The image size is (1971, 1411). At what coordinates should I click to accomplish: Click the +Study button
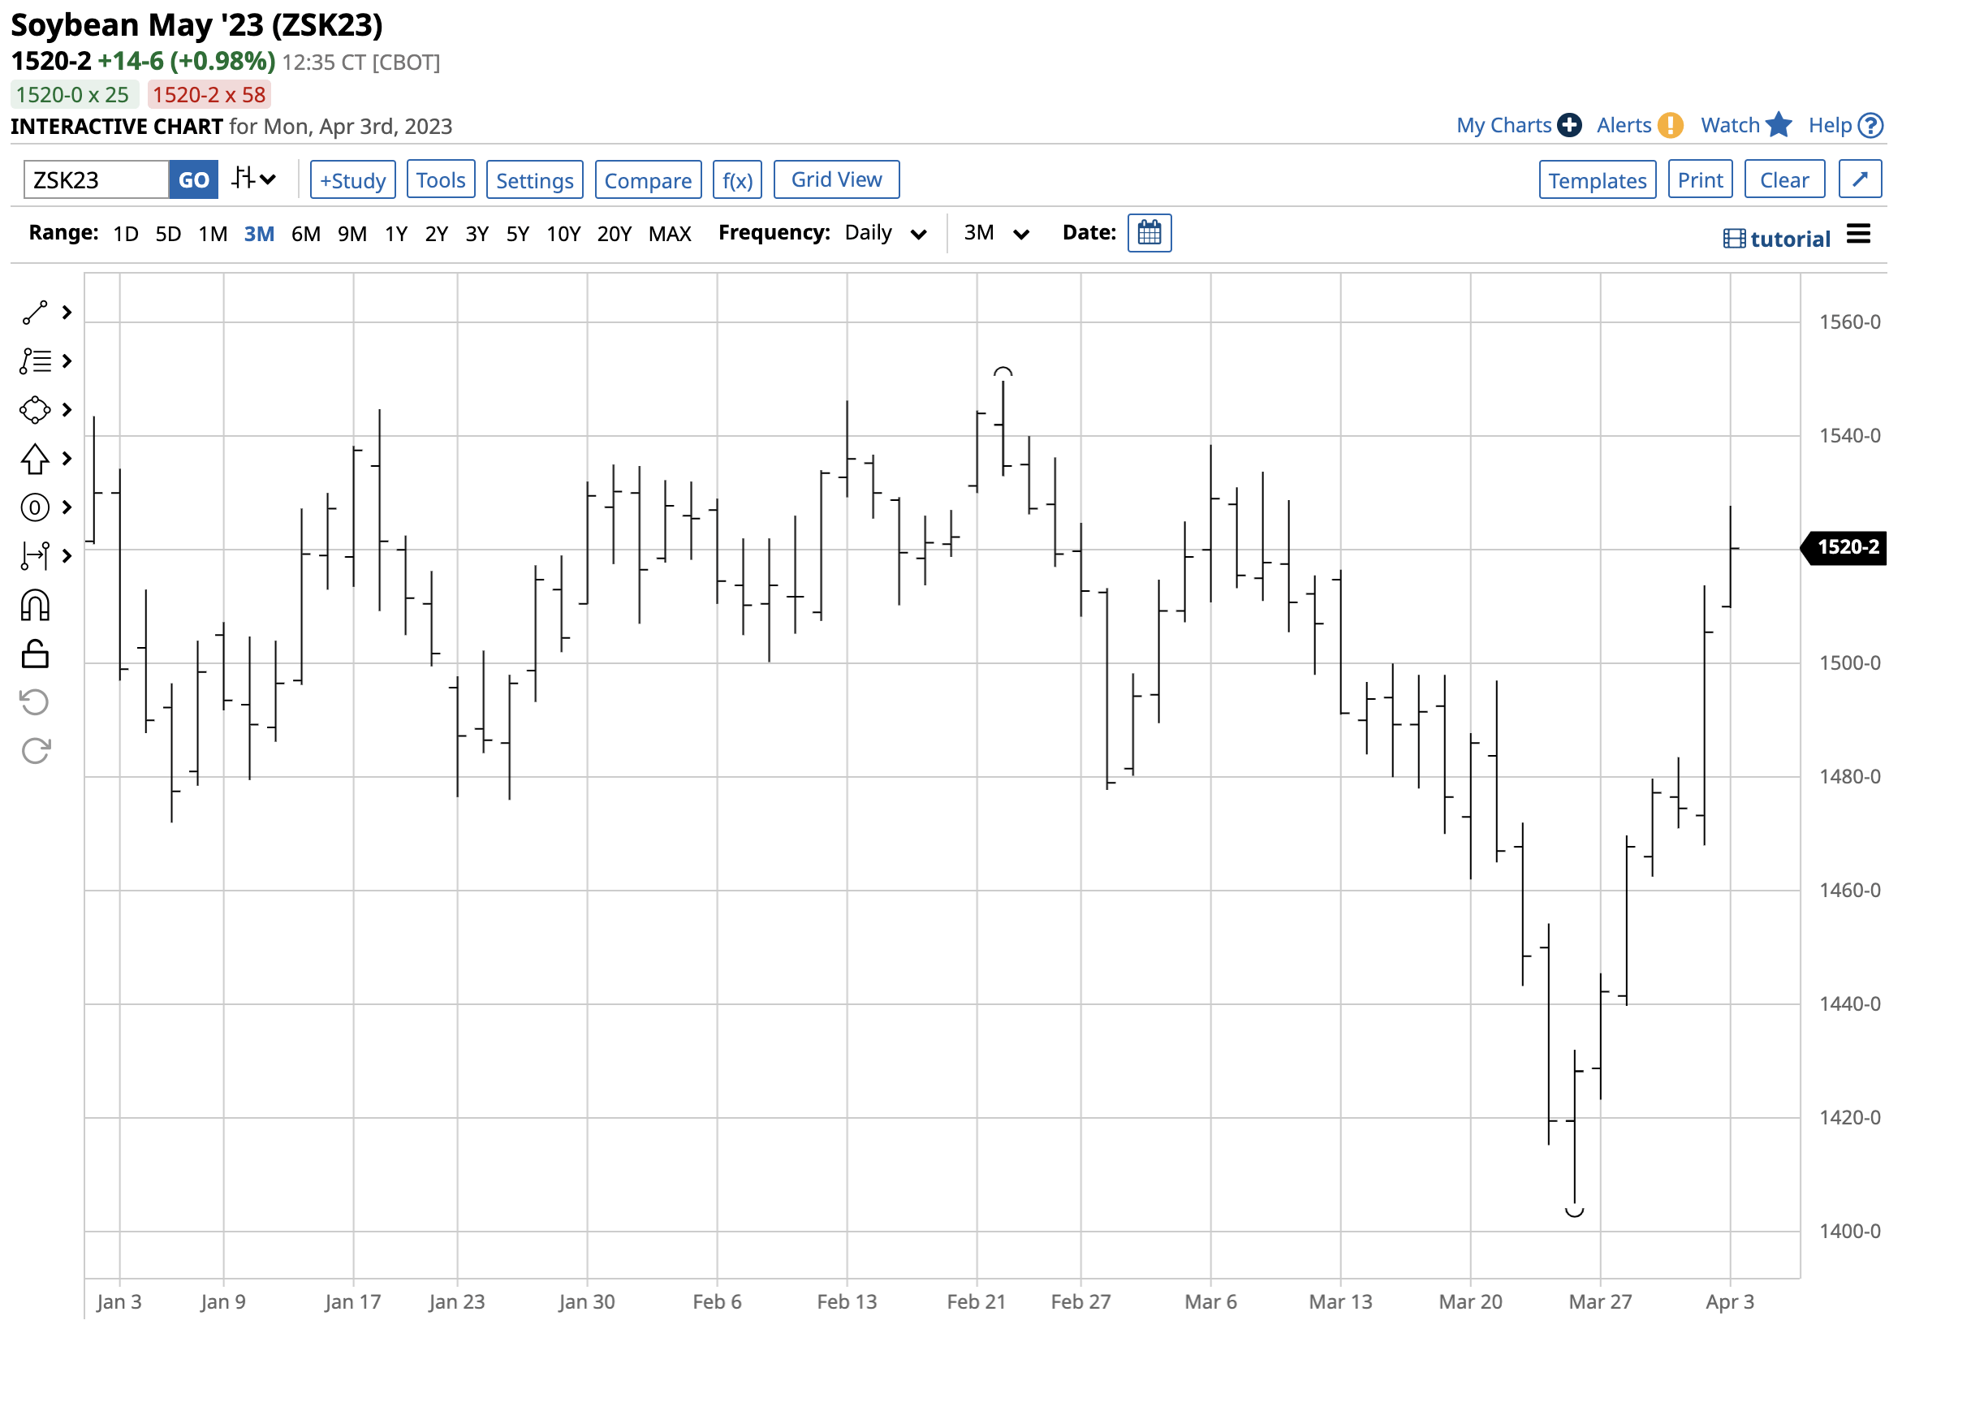tap(352, 180)
